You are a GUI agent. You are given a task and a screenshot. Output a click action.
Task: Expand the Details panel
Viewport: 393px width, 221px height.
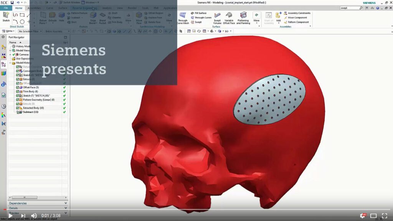click(38, 208)
